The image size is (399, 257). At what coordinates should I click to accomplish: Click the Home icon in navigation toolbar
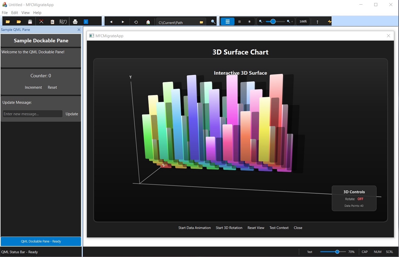click(x=148, y=22)
